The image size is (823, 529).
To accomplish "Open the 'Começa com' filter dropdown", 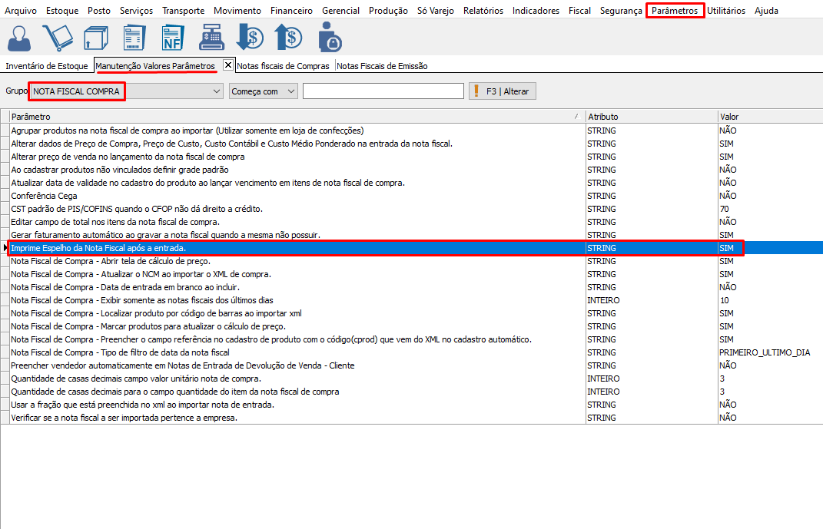I will coord(290,91).
